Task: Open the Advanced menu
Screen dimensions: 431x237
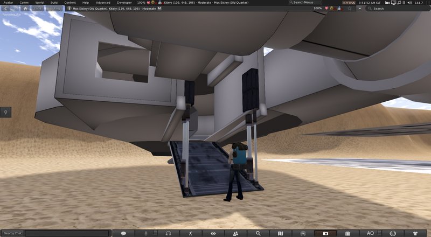Action: pos(103,3)
